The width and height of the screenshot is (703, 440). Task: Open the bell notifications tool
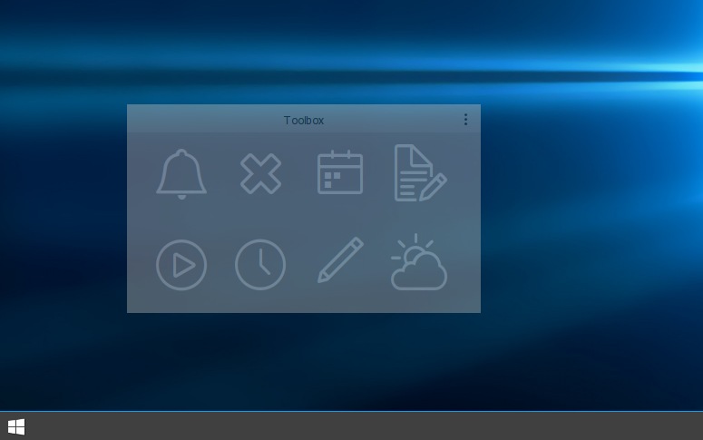181,173
